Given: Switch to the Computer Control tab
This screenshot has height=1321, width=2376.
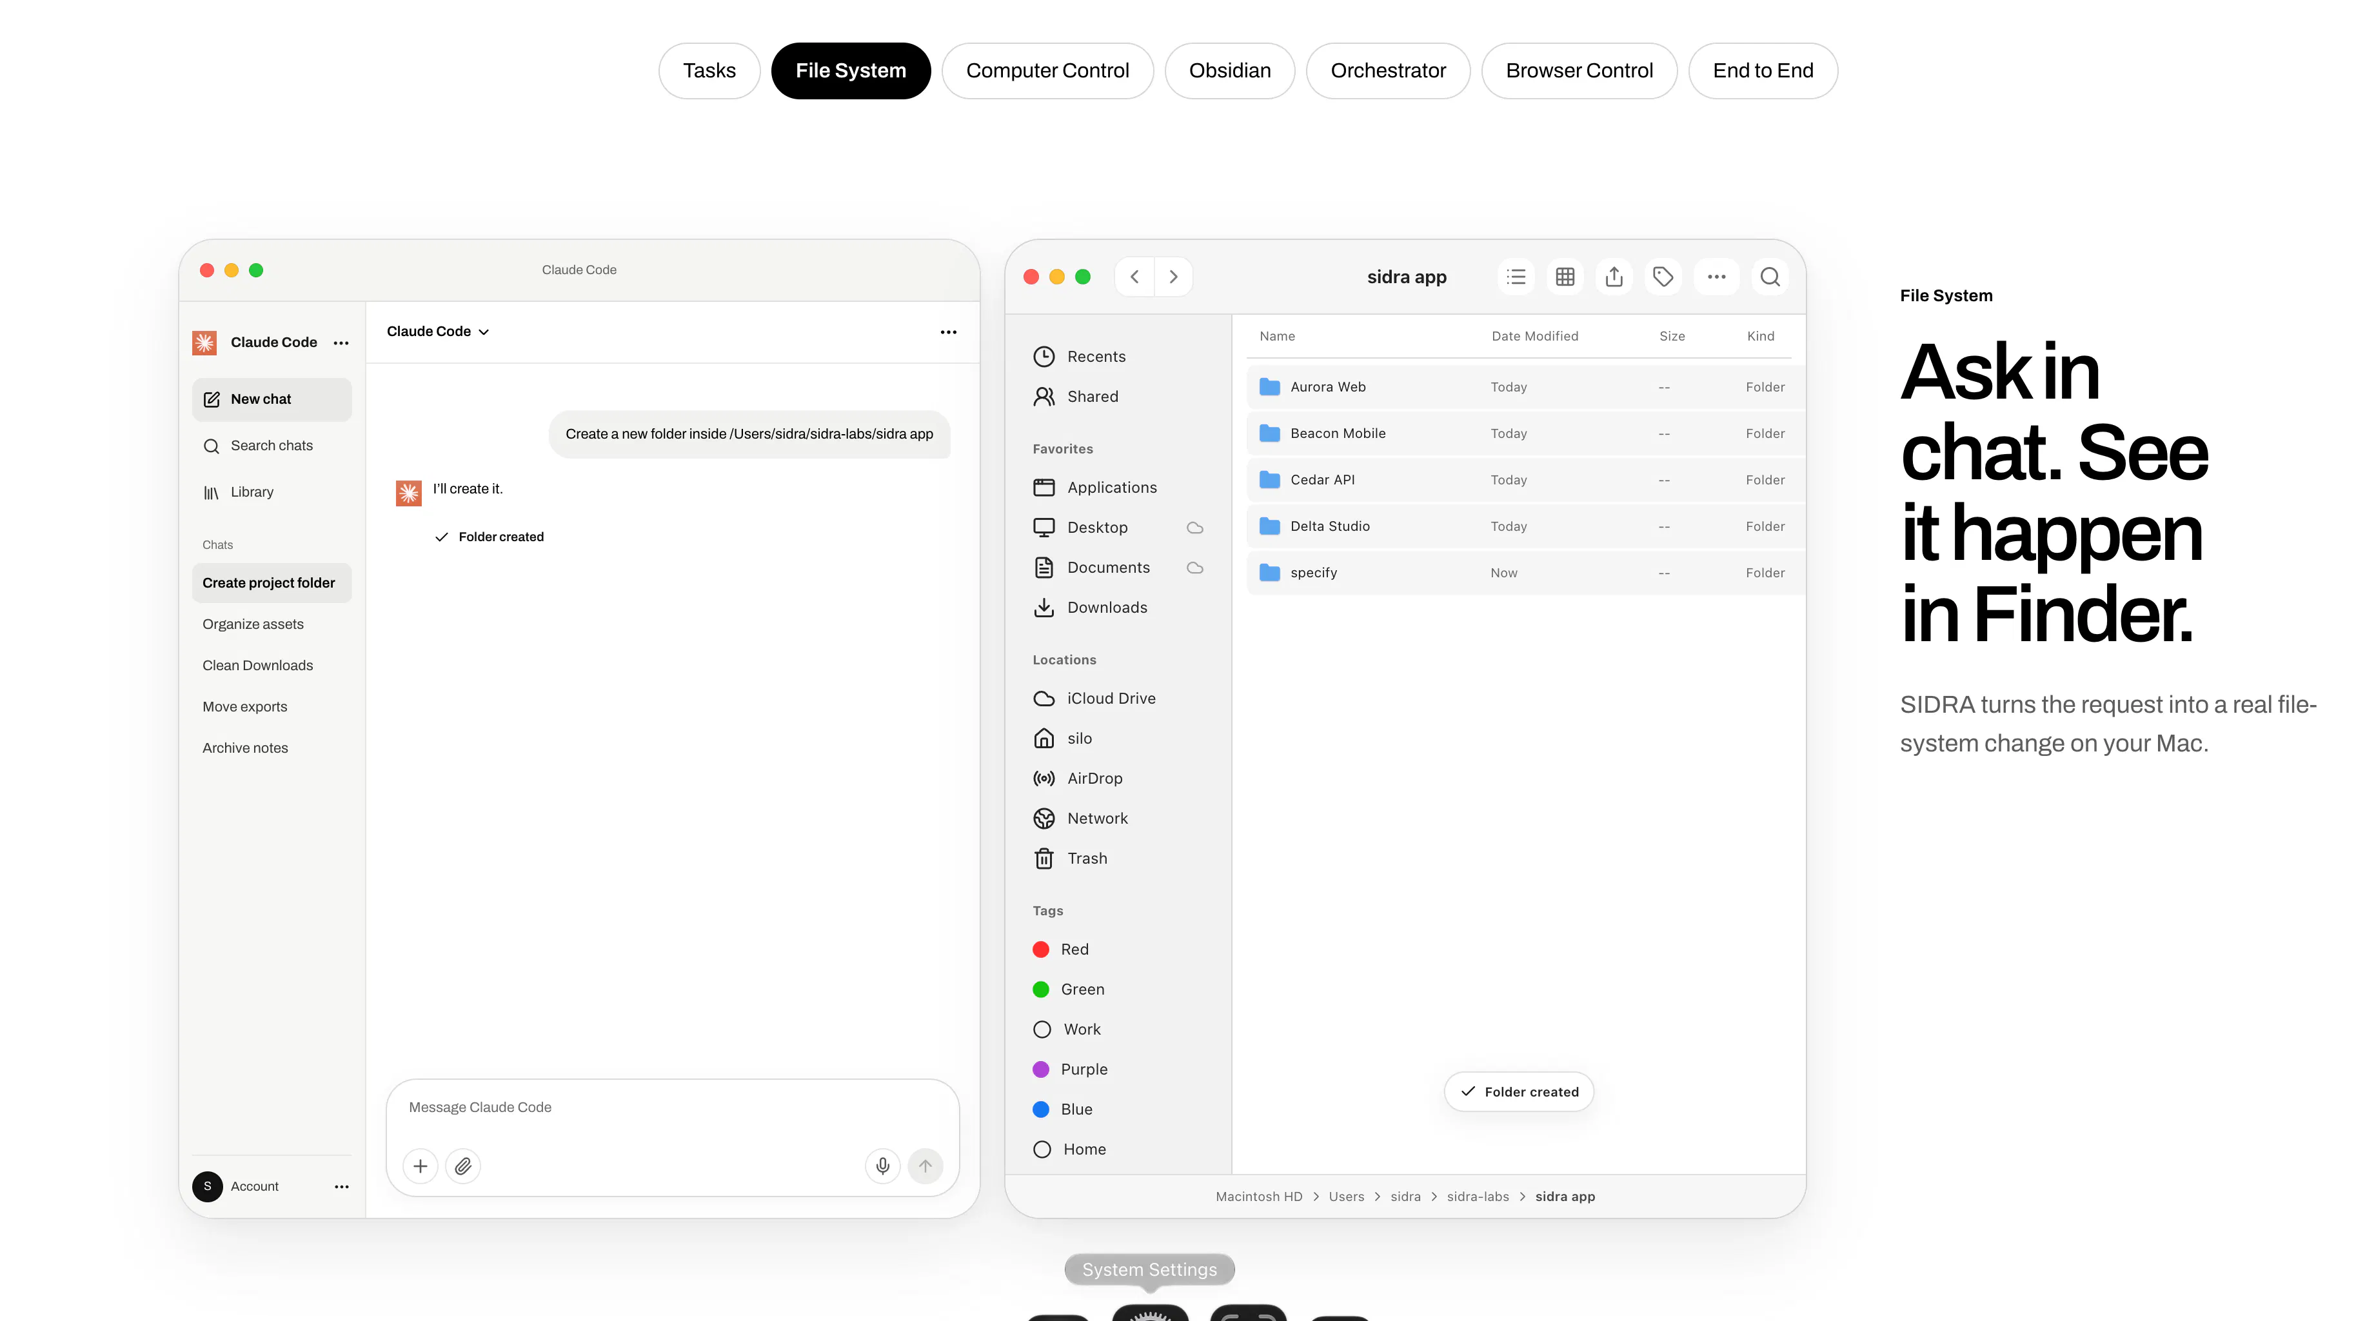Looking at the screenshot, I should [1047, 71].
